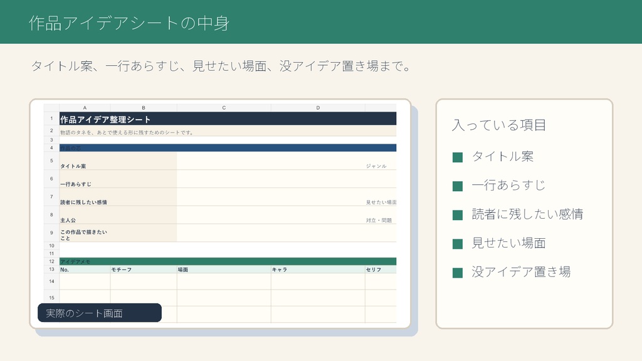Click the キャラ column header cell
642x361 pixels.
coord(318,269)
